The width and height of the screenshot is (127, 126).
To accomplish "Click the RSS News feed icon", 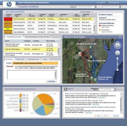I will point(66,89).
